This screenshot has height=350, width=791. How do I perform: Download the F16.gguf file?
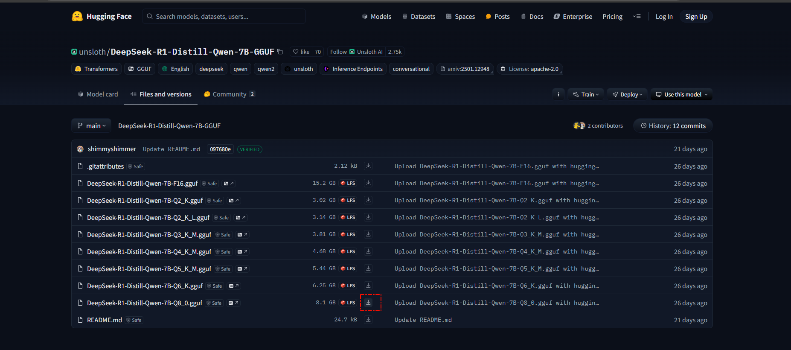(x=368, y=183)
